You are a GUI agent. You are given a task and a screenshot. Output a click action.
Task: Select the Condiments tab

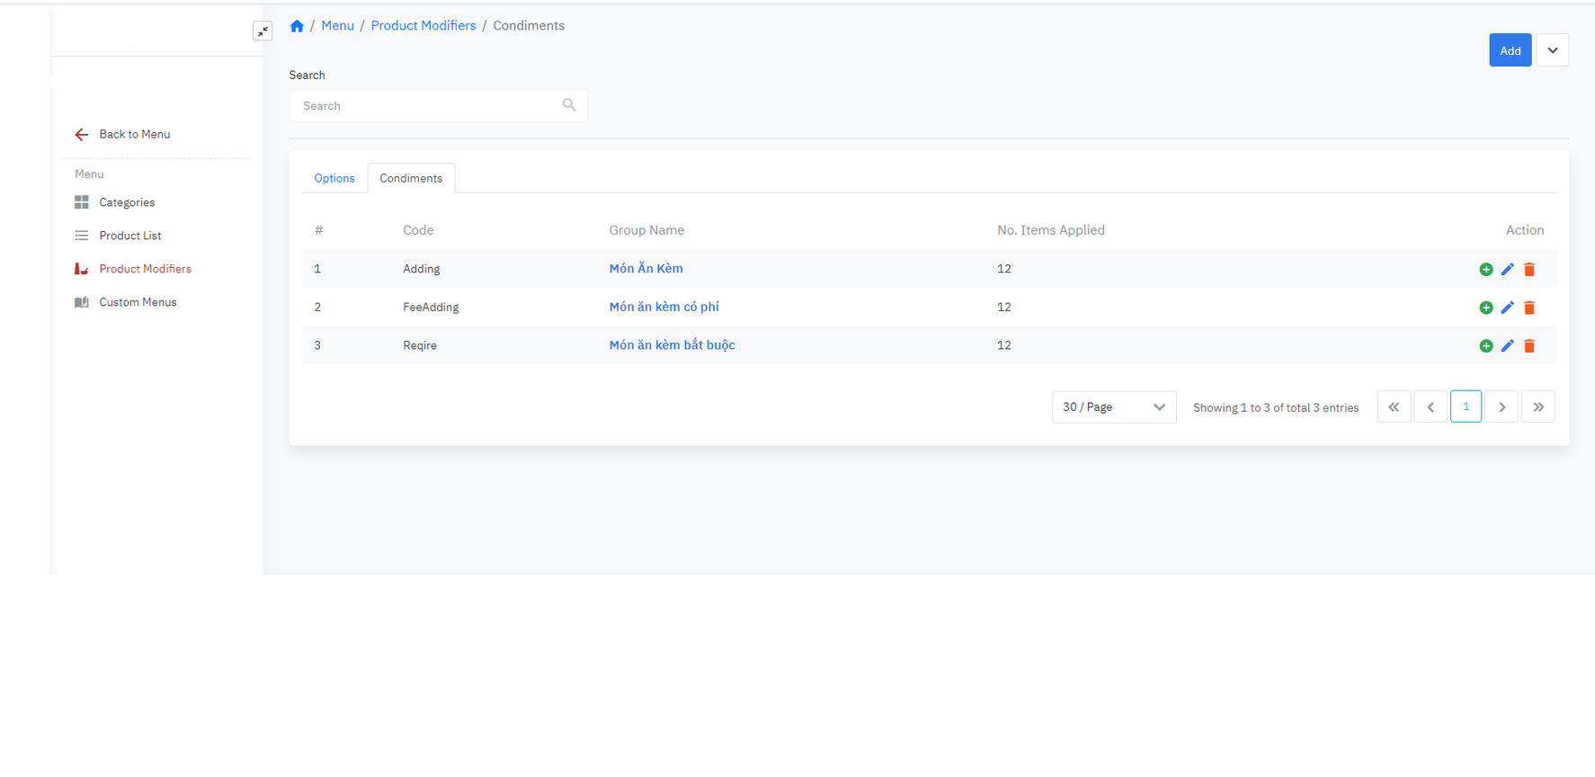click(411, 178)
